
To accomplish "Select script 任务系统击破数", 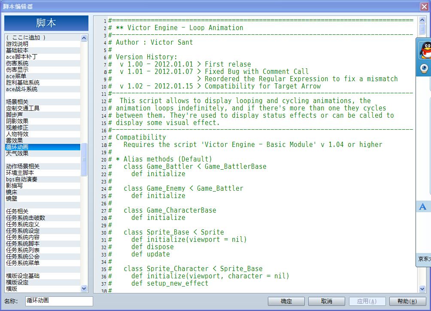I will 43,217.
